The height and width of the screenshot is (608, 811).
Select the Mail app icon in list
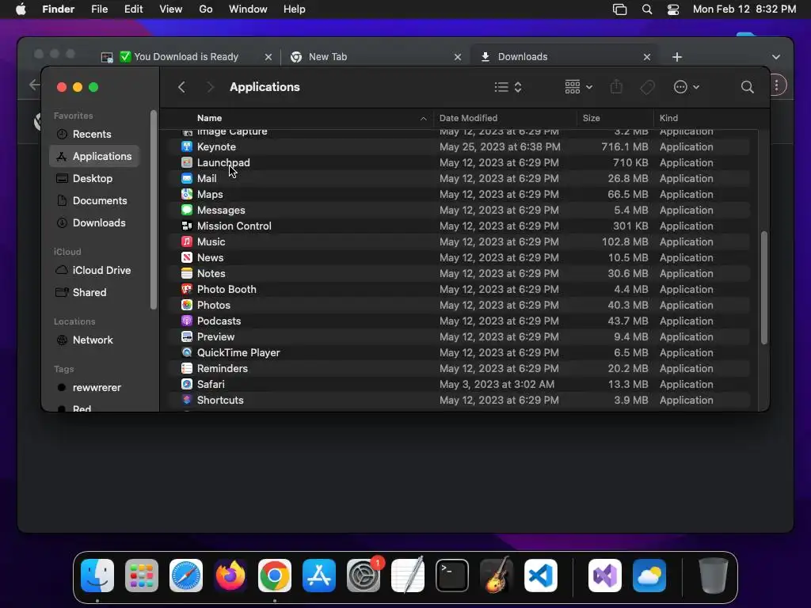coord(187,178)
